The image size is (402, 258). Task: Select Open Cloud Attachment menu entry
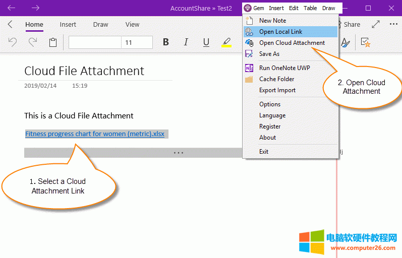(x=292, y=43)
